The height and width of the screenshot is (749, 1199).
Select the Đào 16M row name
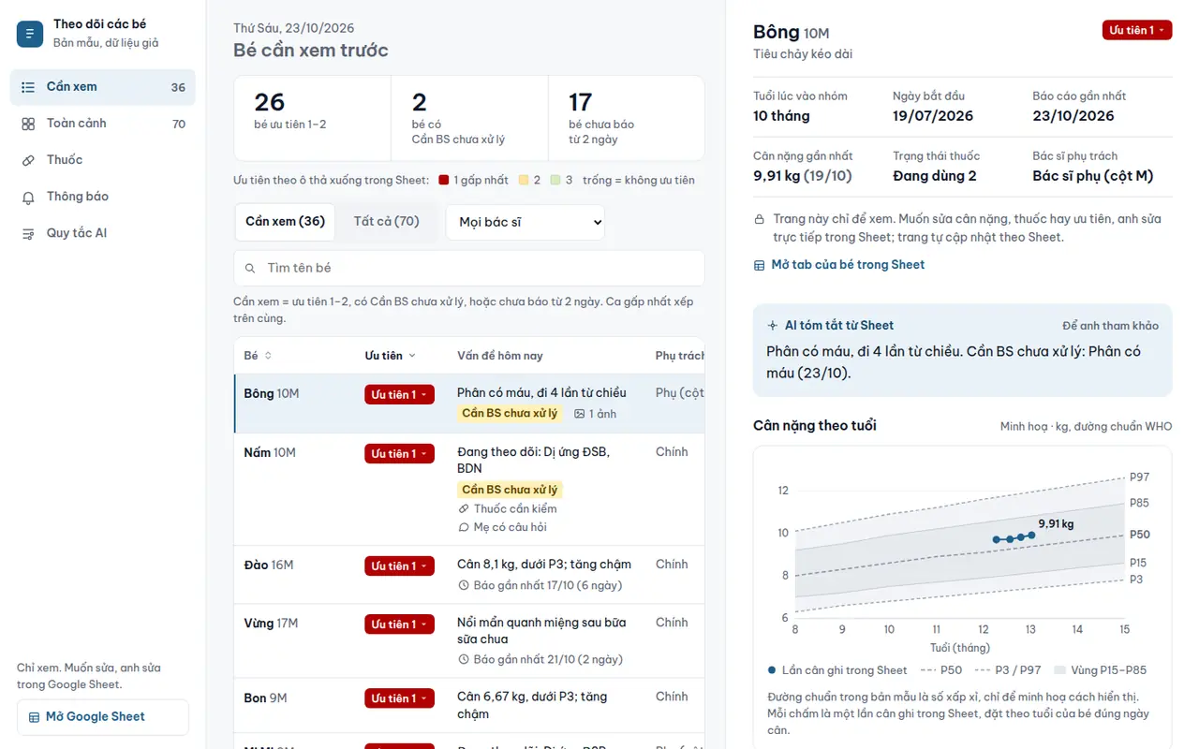[269, 565]
